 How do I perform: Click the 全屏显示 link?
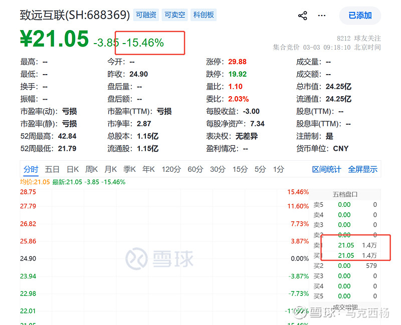(x=362, y=169)
